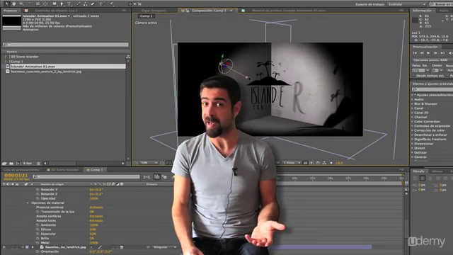Select the Hand tool
The image size is (453, 255).
(x=14, y=4)
